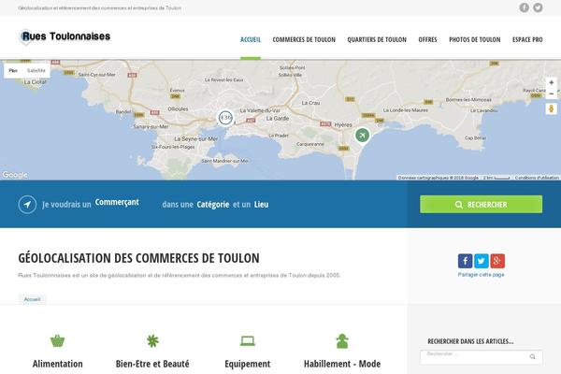
Task: Click Partager cette page link
Action: [482, 275]
